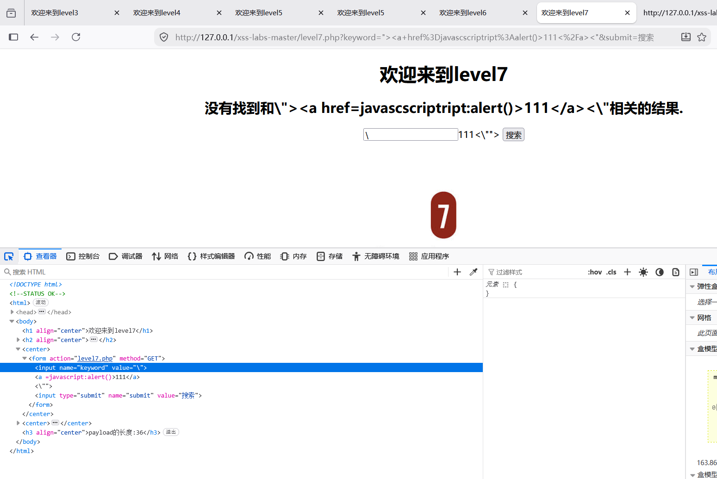Grab a color with the eyedropper
Screen dimensions: 717x479
(x=473, y=272)
